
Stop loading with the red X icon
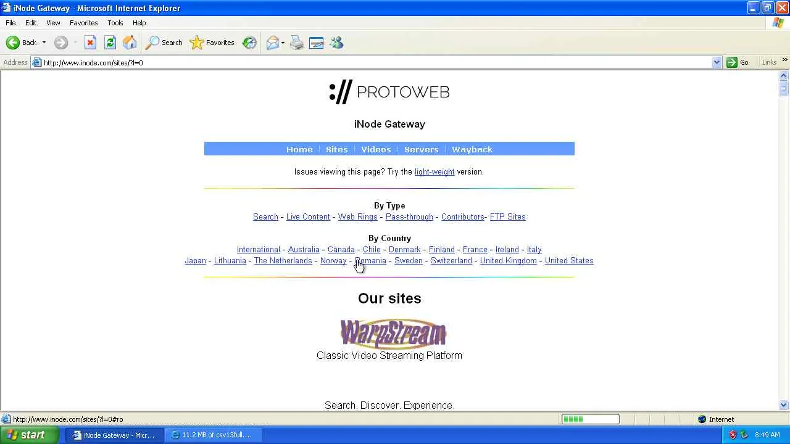90,43
